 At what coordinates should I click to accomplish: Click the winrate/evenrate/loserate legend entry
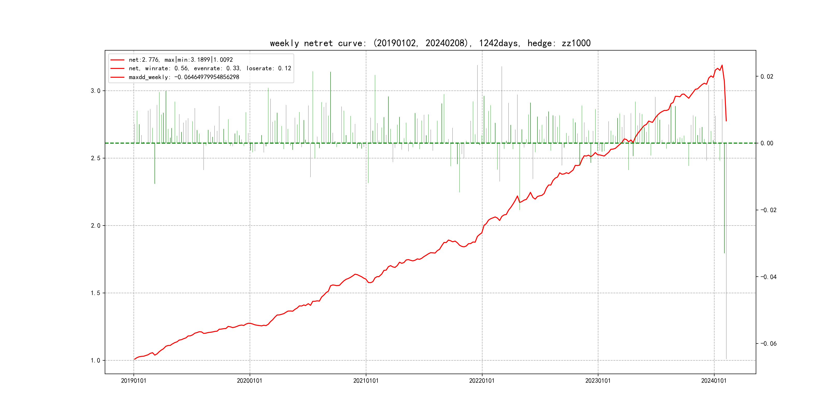[210, 68]
